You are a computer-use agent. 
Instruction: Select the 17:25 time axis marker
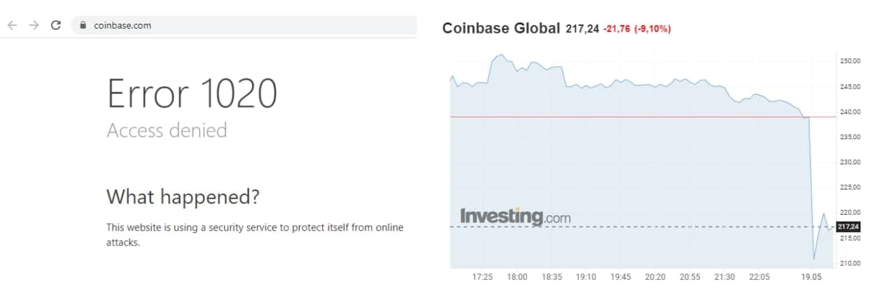click(x=482, y=278)
